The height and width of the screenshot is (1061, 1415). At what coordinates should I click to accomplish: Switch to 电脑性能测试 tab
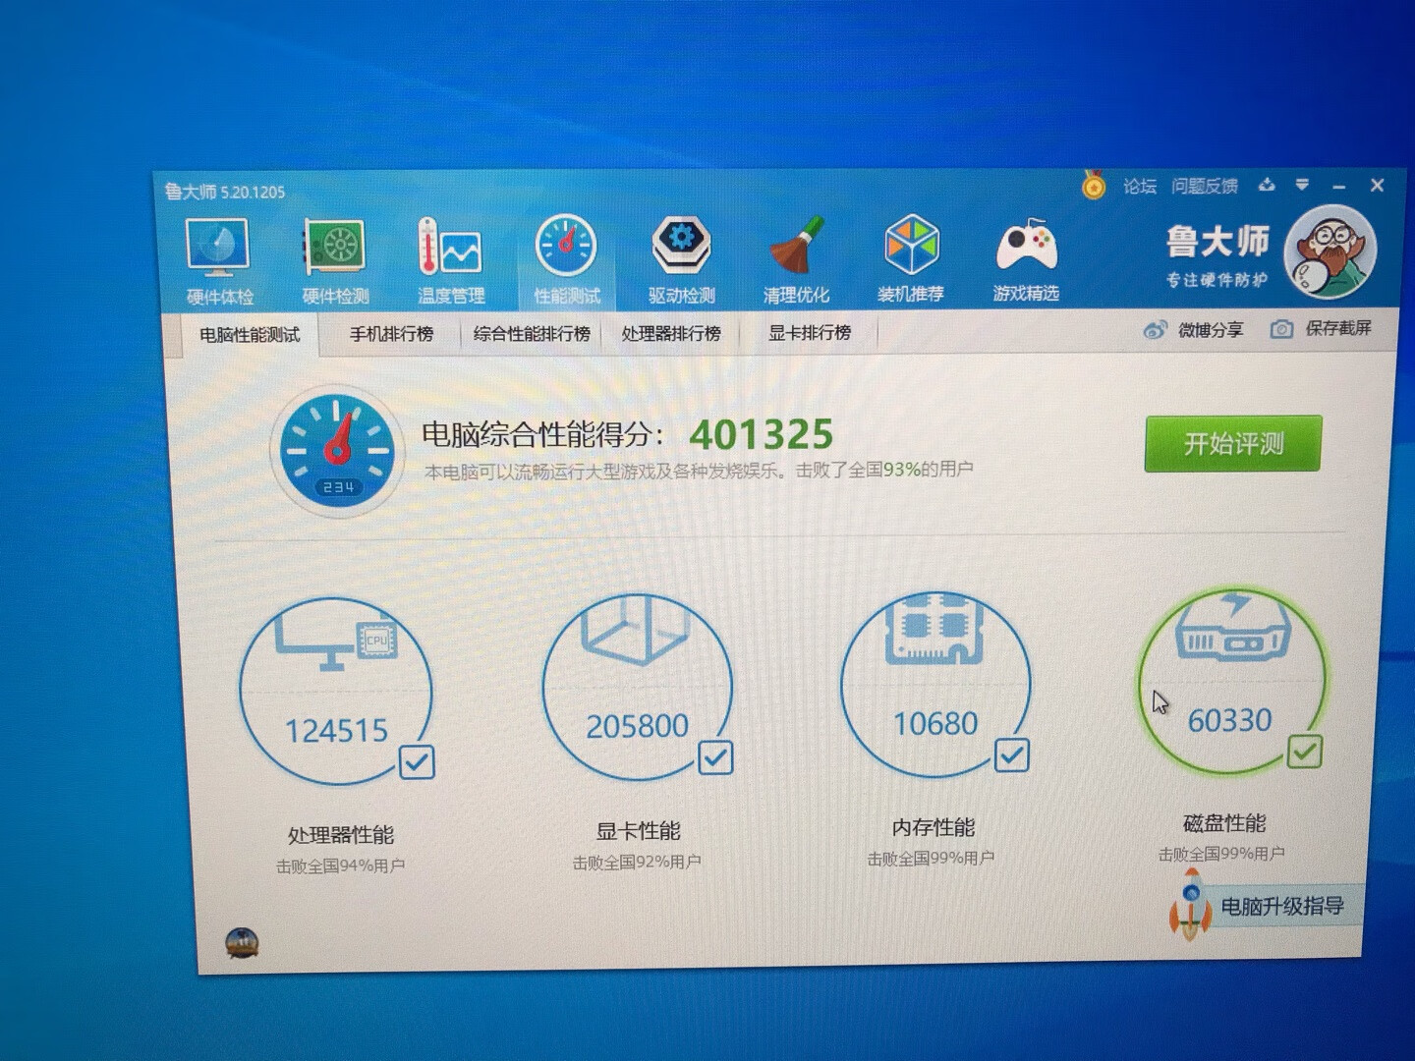[250, 335]
